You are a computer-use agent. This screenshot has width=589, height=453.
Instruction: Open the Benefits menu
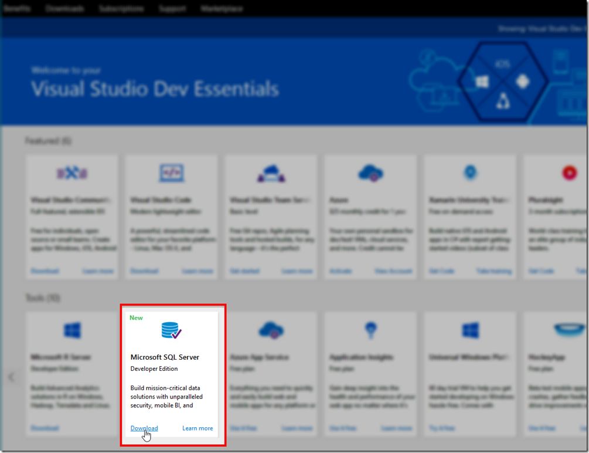pyautogui.click(x=16, y=8)
